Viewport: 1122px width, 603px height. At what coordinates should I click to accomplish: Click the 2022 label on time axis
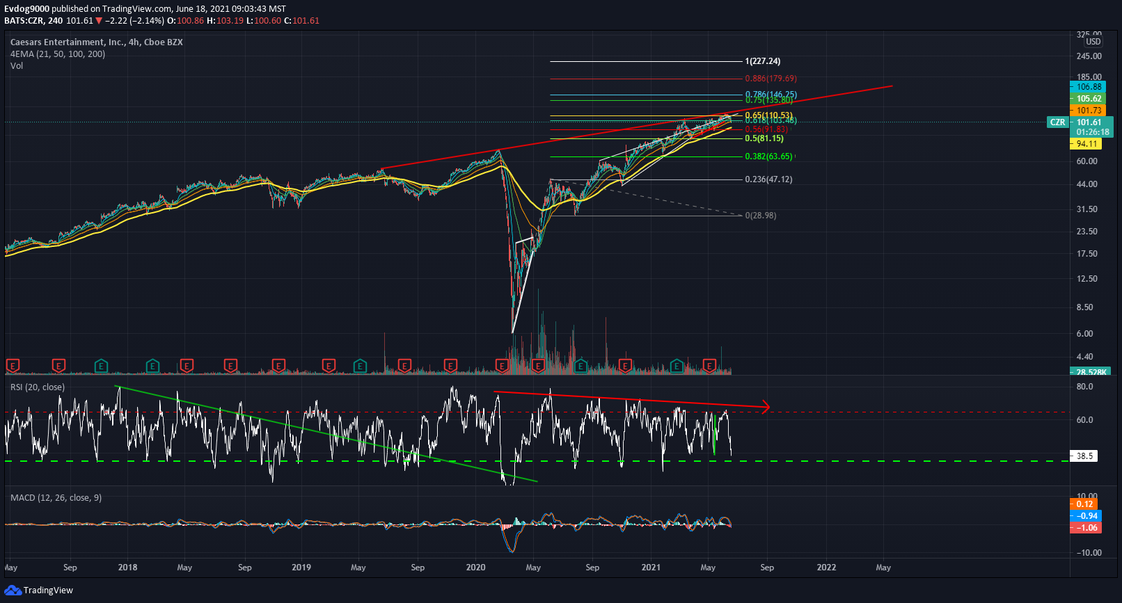(x=827, y=568)
